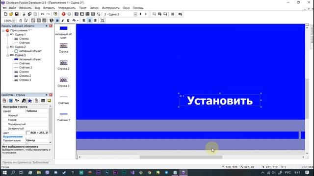Open the Size and Position properties tab
The width and height of the screenshot is (314, 176).
tap(17, 101)
